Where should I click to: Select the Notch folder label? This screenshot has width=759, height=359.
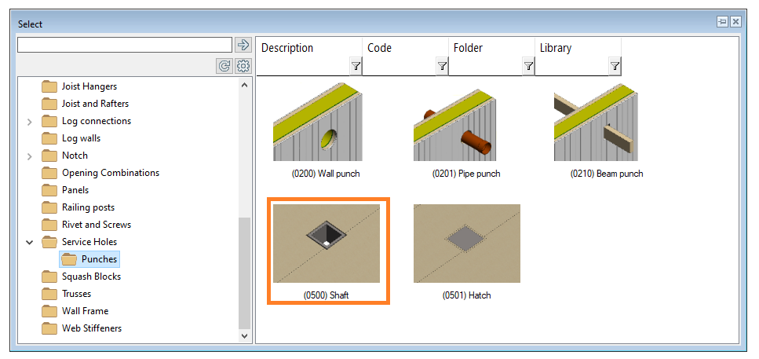pyautogui.click(x=75, y=156)
